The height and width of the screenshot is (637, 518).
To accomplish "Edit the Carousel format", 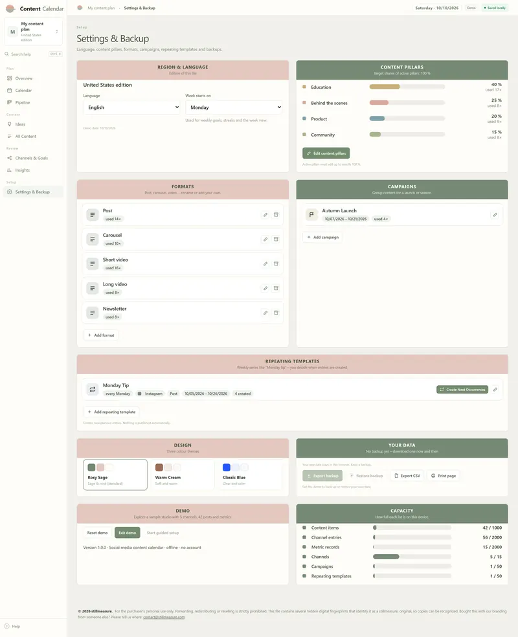I will (265, 240).
